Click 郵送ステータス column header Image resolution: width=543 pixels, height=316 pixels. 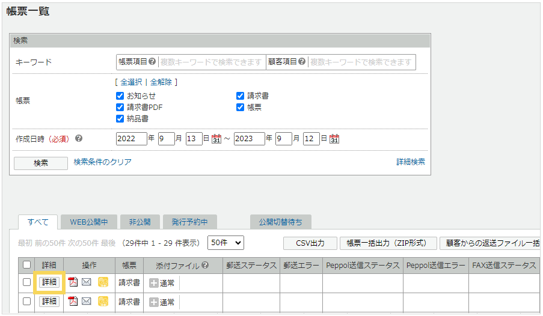[x=251, y=266]
